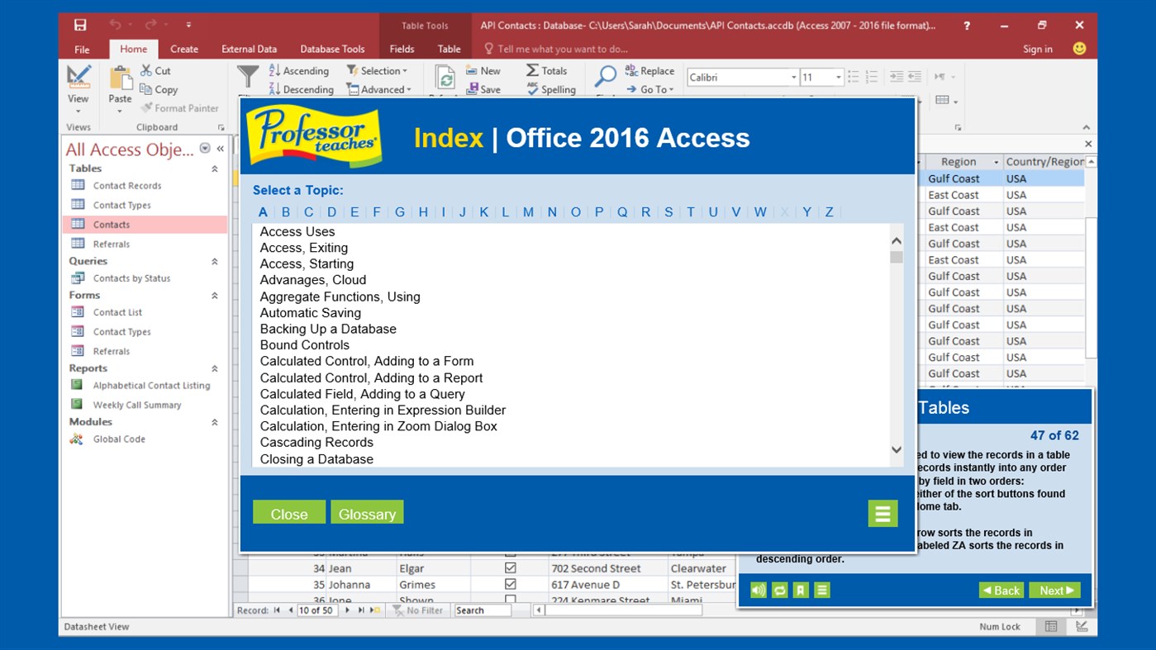Check the checkbox for Johanna Grimes
Image resolution: width=1156 pixels, height=650 pixels.
(x=511, y=584)
